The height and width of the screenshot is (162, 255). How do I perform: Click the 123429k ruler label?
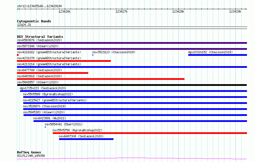click(235, 11)
